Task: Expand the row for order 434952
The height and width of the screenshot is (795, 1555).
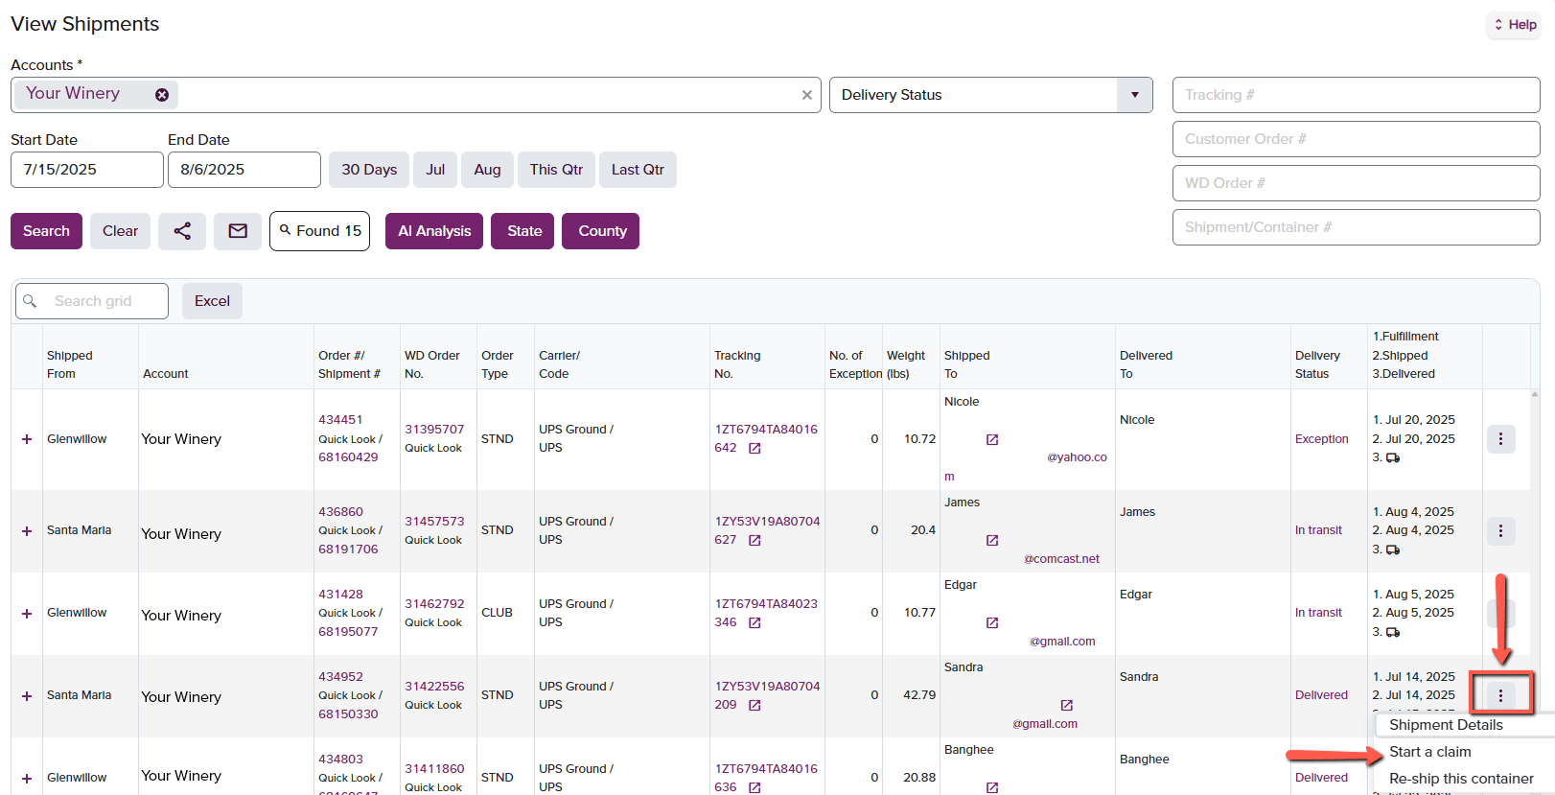Action: pyautogui.click(x=27, y=696)
